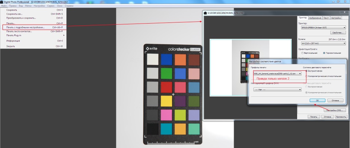Screen dimensions: 350x148
Task: Click the green patch on the ColorChecker
Action: (x=166, y=73)
